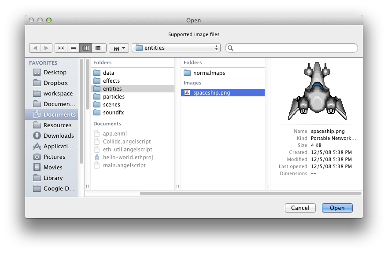Select Pictures in the sidebar
This screenshot has width=388, height=253.
54,157
